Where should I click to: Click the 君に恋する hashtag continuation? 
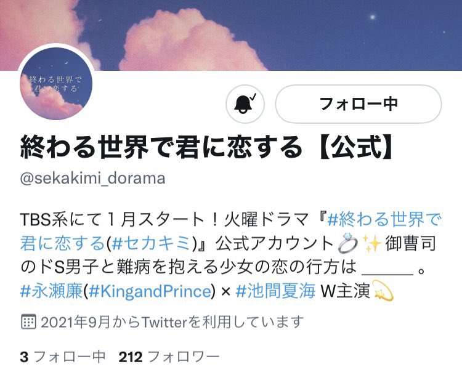coord(62,244)
